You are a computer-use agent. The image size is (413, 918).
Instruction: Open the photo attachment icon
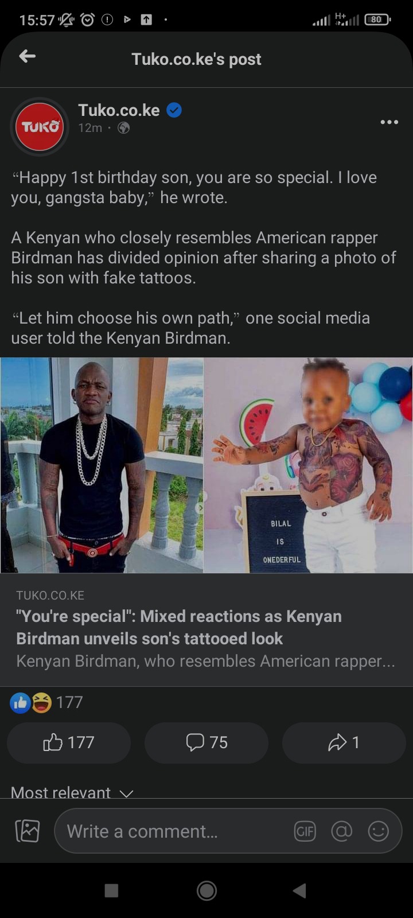click(x=28, y=831)
